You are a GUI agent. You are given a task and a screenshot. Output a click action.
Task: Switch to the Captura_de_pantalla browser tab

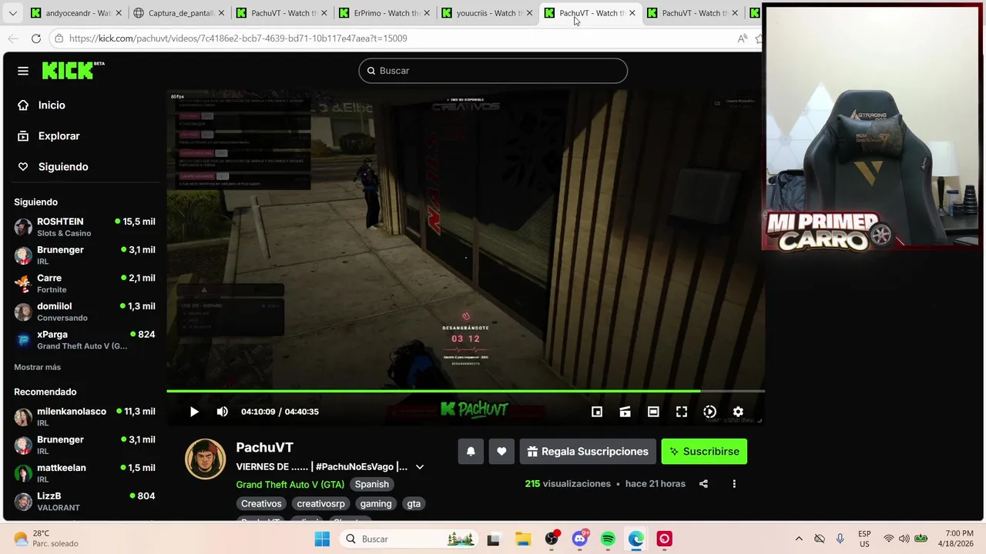pos(179,13)
